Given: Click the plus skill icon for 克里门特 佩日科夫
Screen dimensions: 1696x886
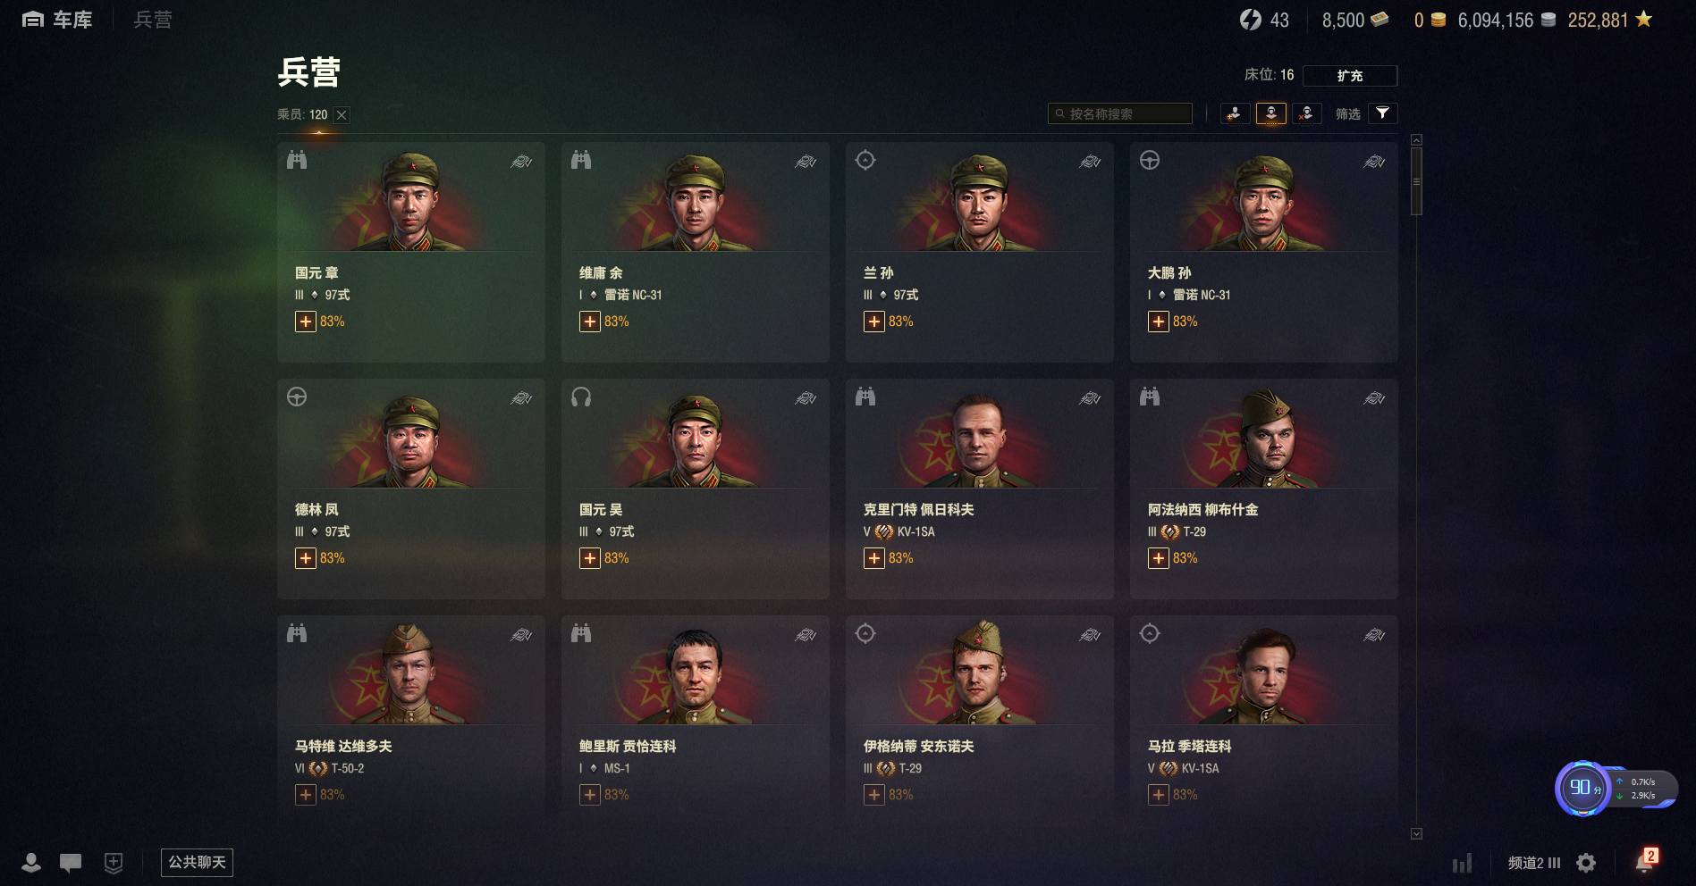Looking at the screenshot, I should click(874, 558).
